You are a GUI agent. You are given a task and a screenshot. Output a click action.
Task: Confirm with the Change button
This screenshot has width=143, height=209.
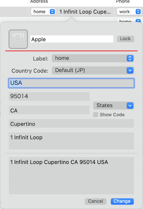[122, 201]
